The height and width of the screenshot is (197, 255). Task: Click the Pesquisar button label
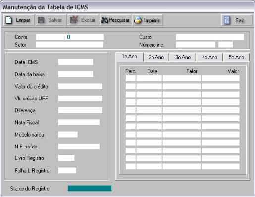pyautogui.click(x=119, y=20)
